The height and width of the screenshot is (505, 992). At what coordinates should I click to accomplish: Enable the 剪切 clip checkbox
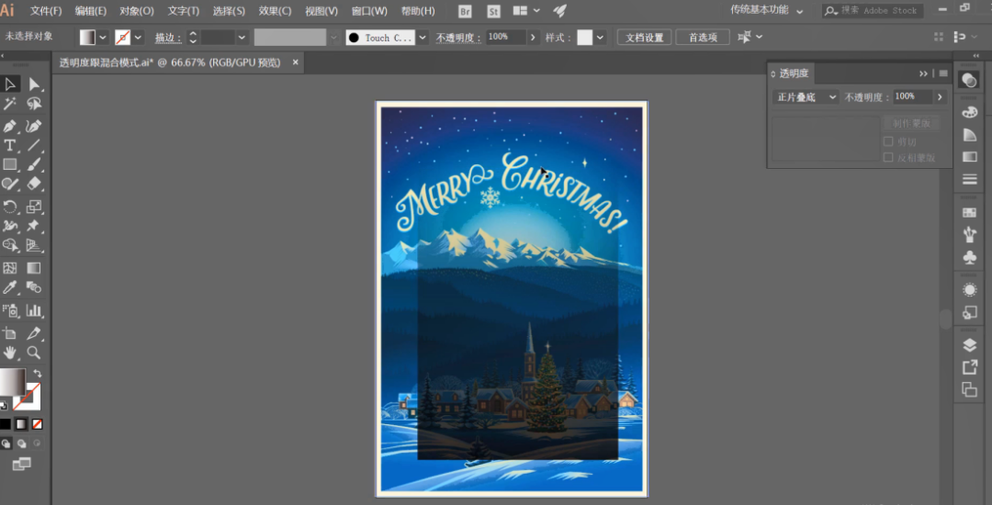(888, 141)
